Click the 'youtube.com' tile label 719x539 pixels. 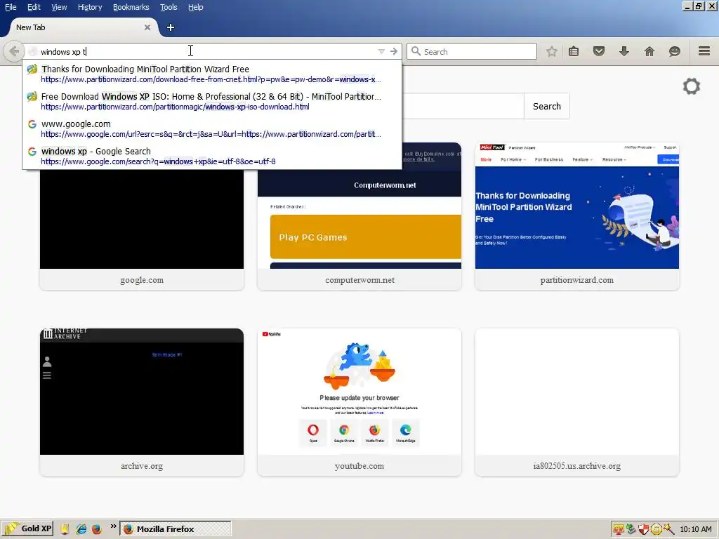coord(359,466)
